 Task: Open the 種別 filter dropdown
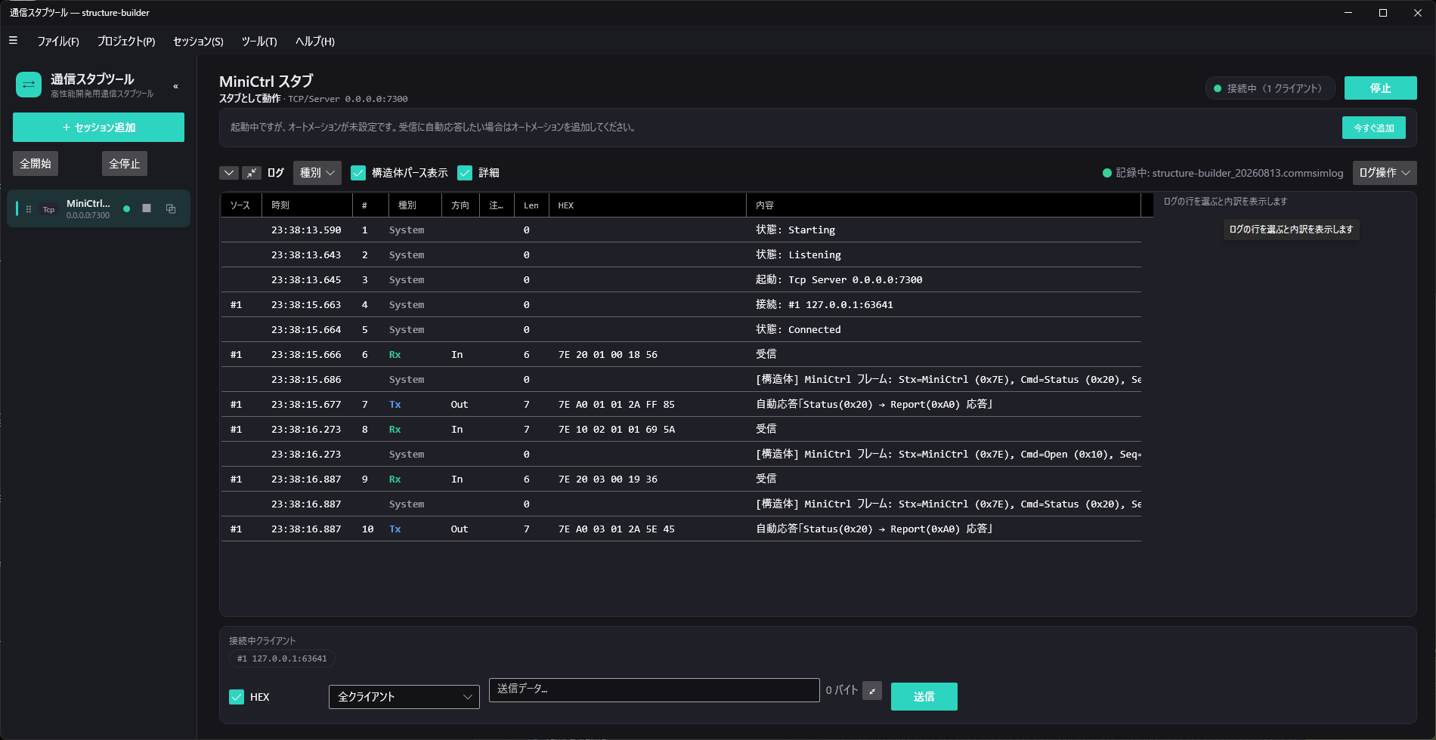coord(317,173)
